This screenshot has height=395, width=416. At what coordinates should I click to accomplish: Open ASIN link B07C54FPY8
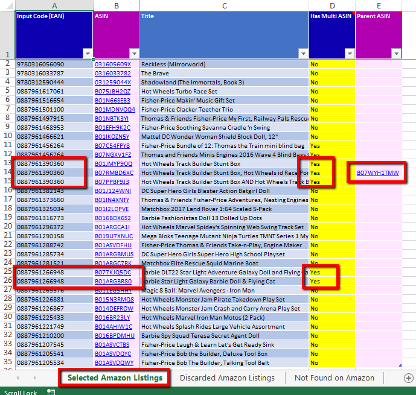112,146
